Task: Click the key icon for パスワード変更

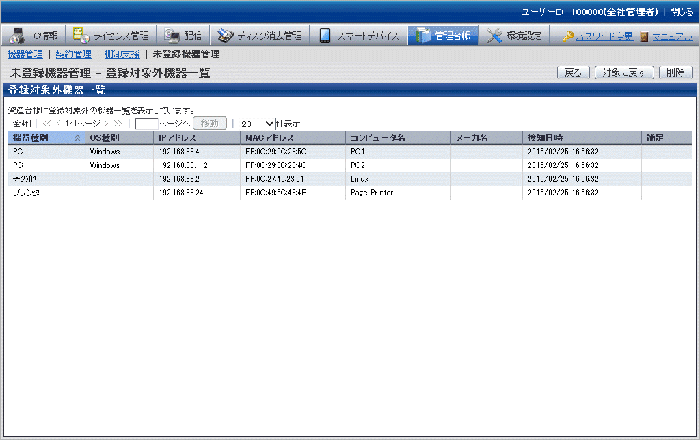Action: (x=568, y=37)
